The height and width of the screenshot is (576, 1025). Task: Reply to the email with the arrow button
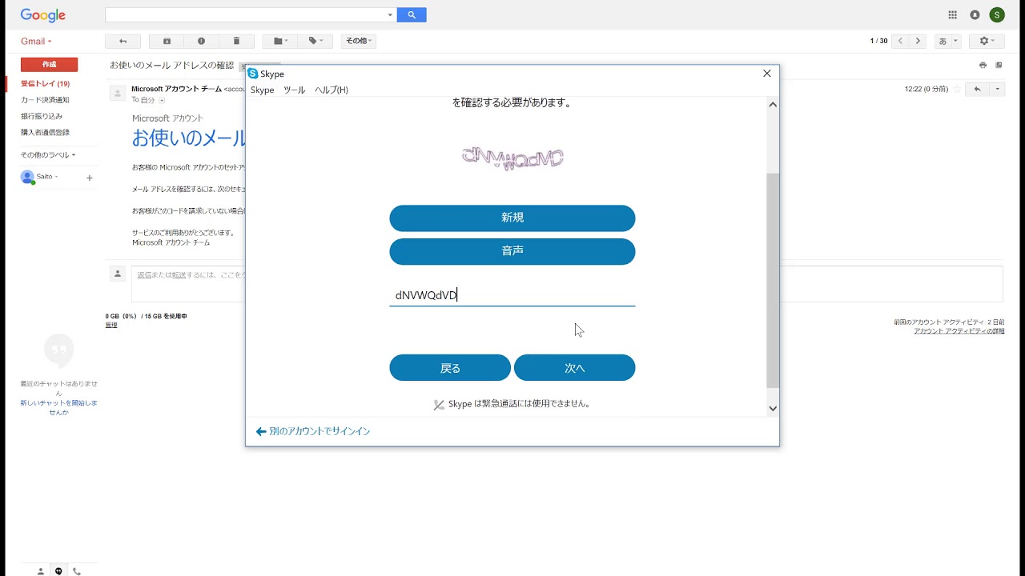pyautogui.click(x=977, y=90)
